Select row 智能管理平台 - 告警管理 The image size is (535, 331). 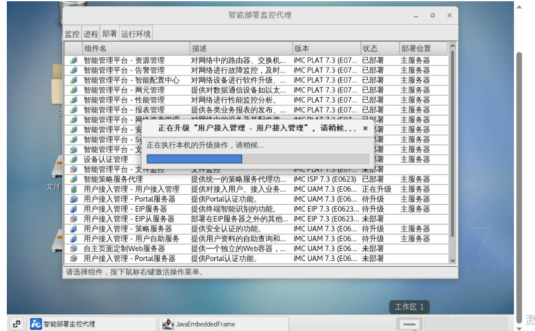click(x=124, y=71)
